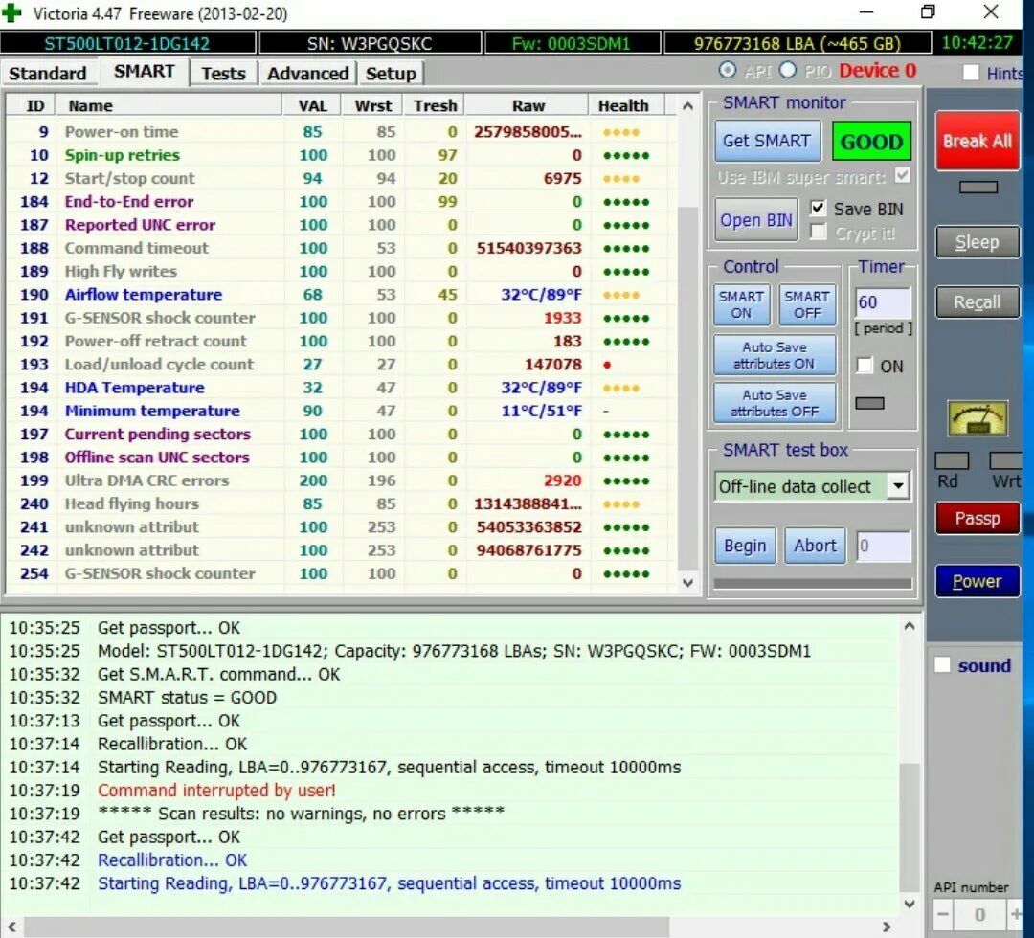This screenshot has height=938, width=1034.
Task: Click the green cross Victoria app icon
Action: pos(11,12)
